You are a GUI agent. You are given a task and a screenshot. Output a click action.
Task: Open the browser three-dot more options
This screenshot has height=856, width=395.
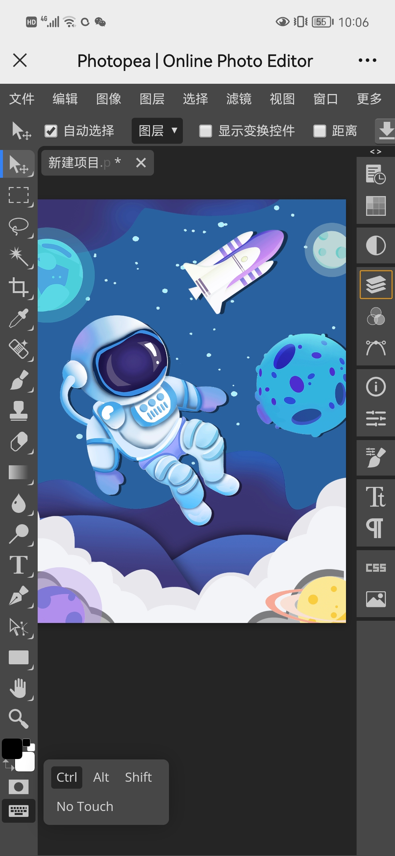coord(368,60)
